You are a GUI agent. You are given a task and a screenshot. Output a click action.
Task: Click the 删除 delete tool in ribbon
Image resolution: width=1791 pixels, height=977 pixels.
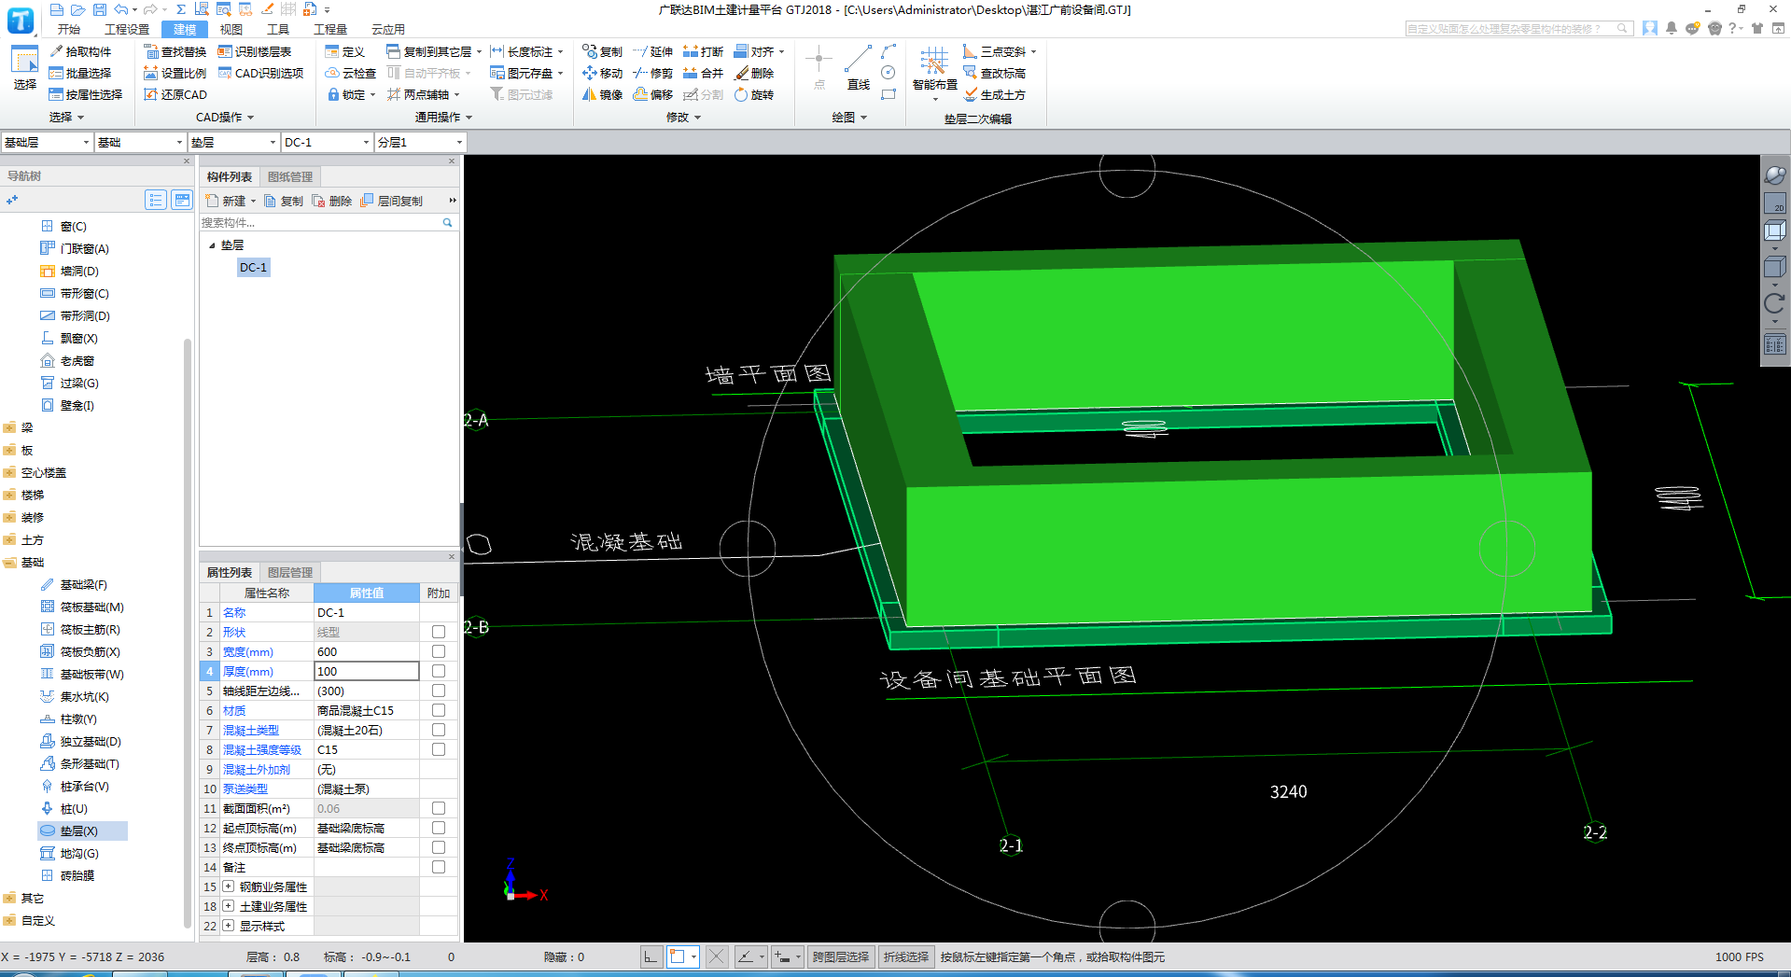[754, 73]
